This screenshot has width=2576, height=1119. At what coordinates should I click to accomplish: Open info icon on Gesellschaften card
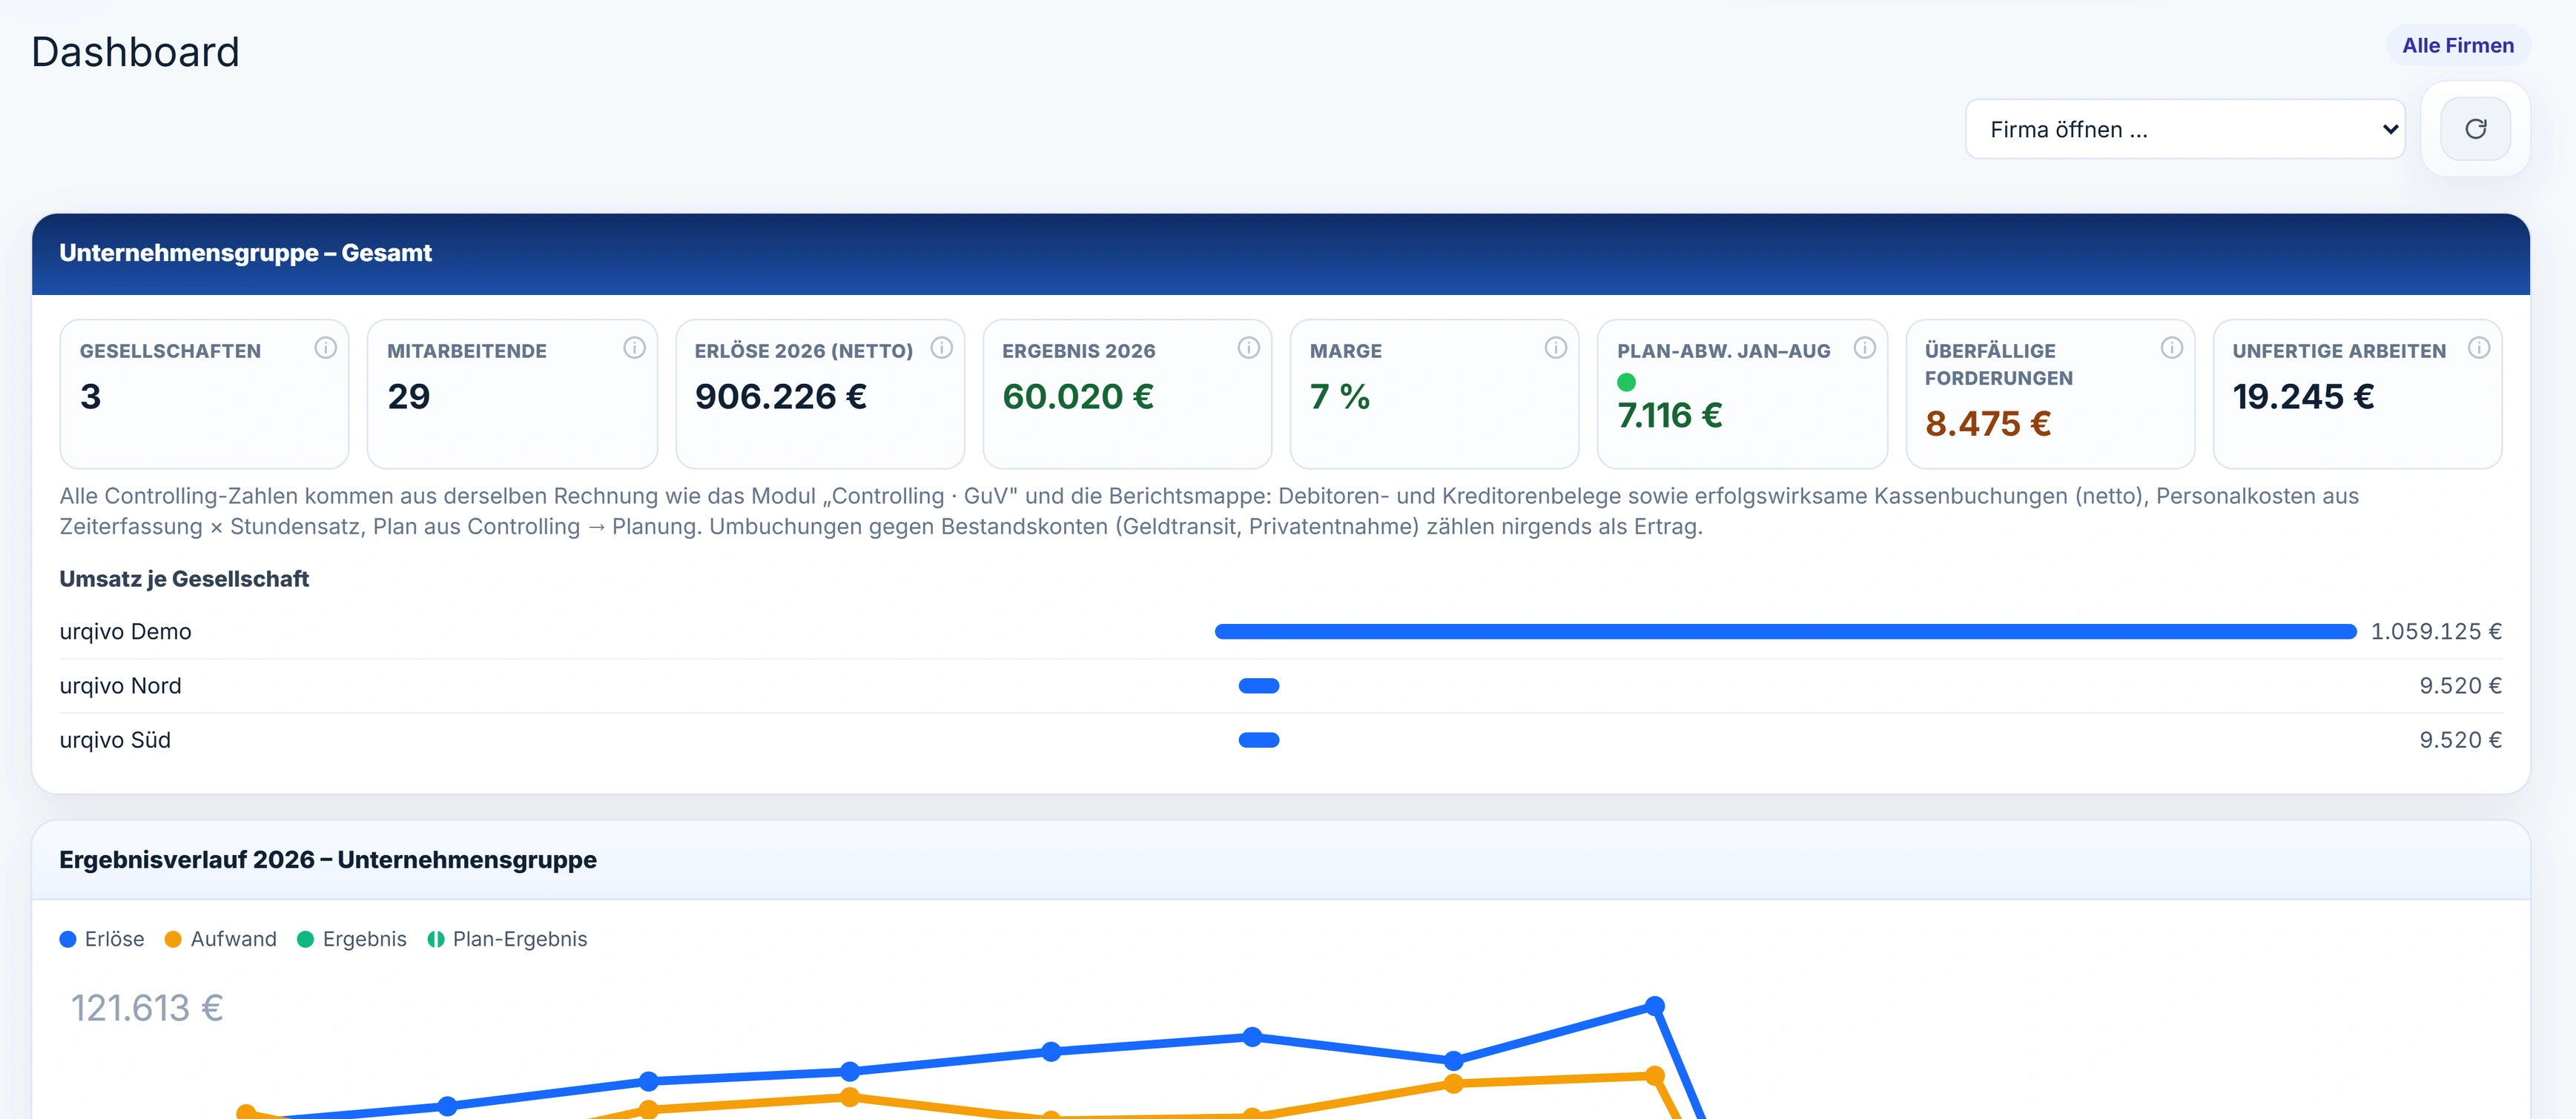click(325, 348)
